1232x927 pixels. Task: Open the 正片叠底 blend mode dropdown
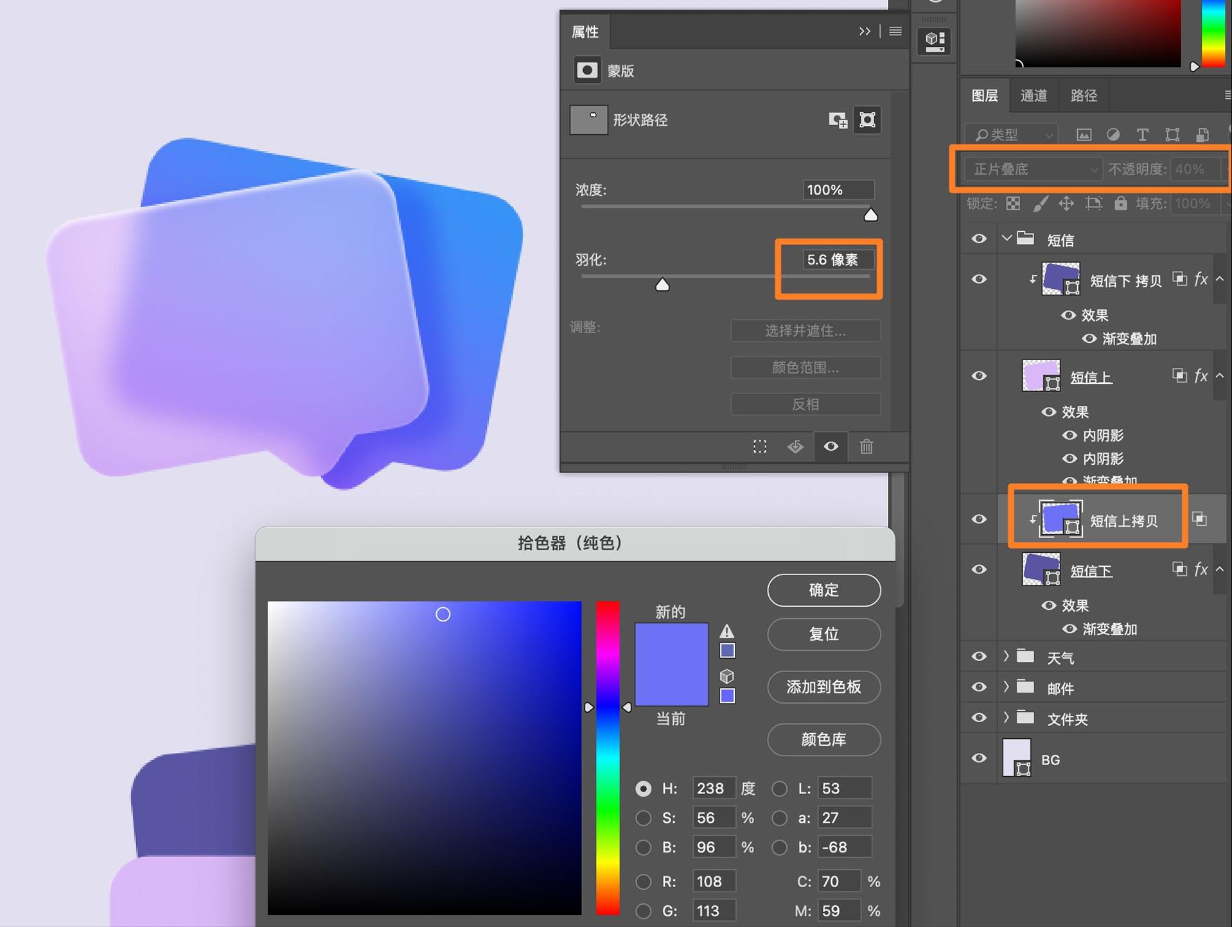pyautogui.click(x=1033, y=169)
